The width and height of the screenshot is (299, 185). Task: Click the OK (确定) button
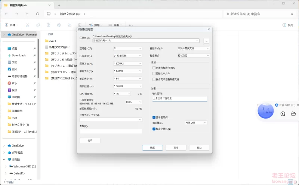pos(152,148)
